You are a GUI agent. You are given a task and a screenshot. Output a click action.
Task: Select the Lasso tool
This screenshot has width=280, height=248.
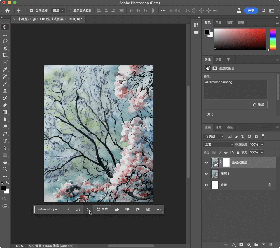point(5,41)
